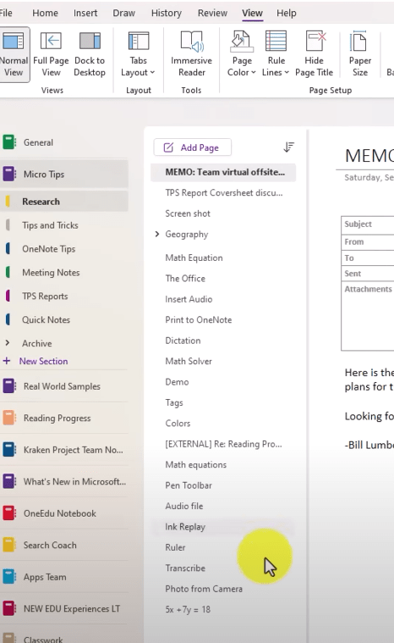Click the sort pages icon
394x643 pixels.
point(289,147)
